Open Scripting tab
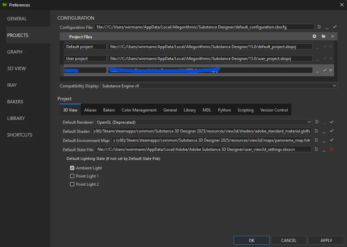 click(x=245, y=110)
